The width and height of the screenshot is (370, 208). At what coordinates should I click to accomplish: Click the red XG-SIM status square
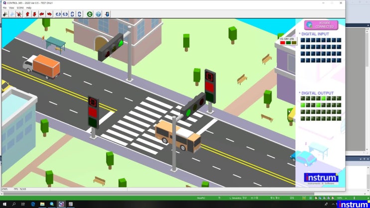coord(282,43)
